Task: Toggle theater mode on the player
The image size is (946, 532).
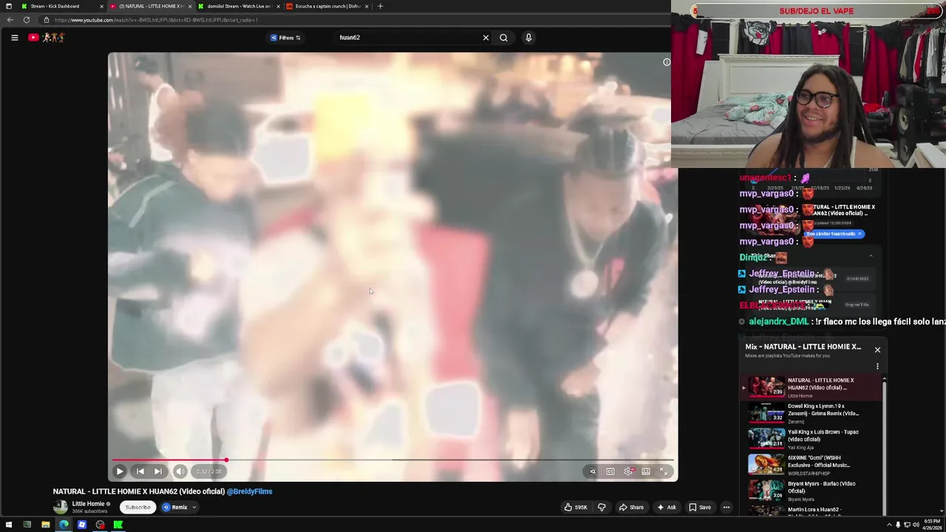Action: tap(646, 471)
